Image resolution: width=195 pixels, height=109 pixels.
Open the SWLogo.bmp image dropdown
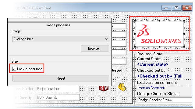click(61, 39)
